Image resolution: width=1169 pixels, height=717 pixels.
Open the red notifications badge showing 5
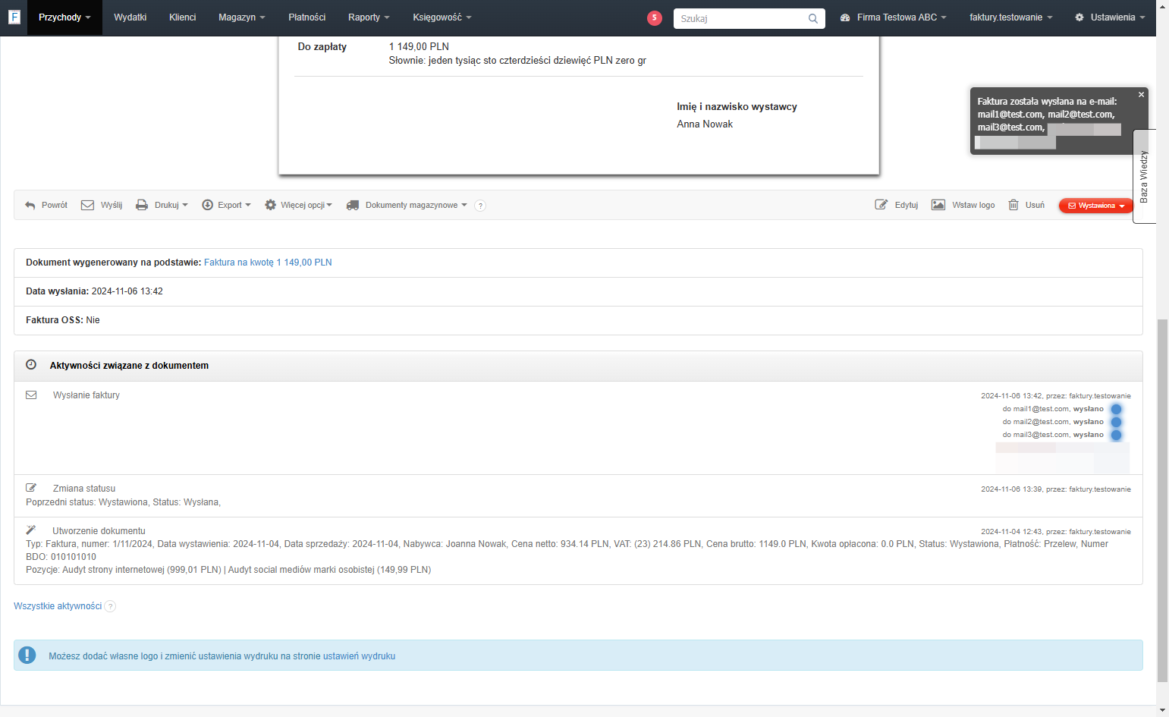[x=655, y=17]
